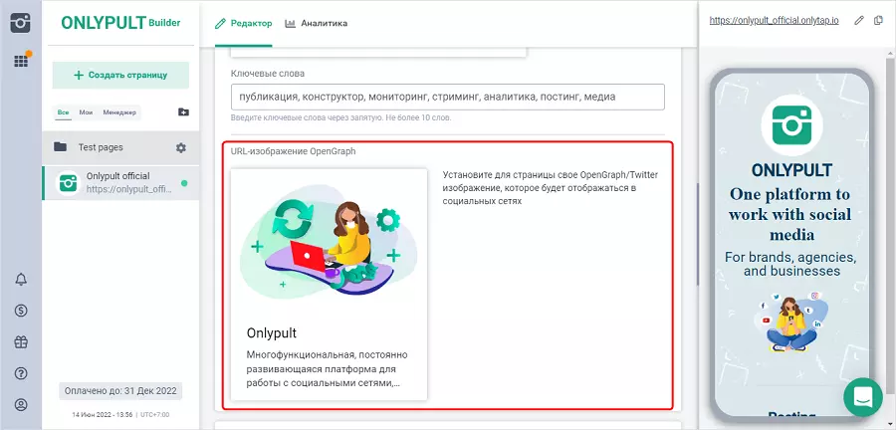Screen dimensions: 896x430
Task: Add a new folder with folder-plus icon
Action: (182, 112)
